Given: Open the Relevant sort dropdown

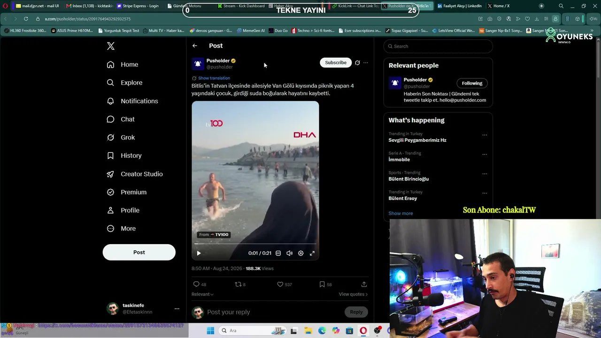Looking at the screenshot, I should (x=202, y=294).
